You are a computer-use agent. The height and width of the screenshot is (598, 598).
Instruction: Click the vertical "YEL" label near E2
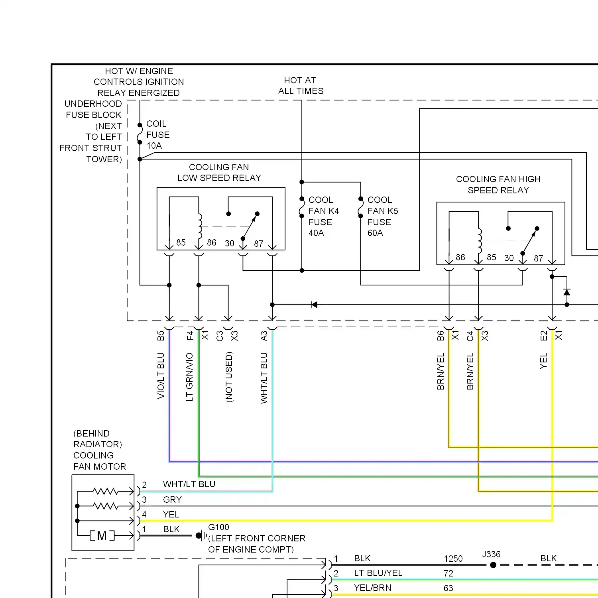[x=543, y=361]
